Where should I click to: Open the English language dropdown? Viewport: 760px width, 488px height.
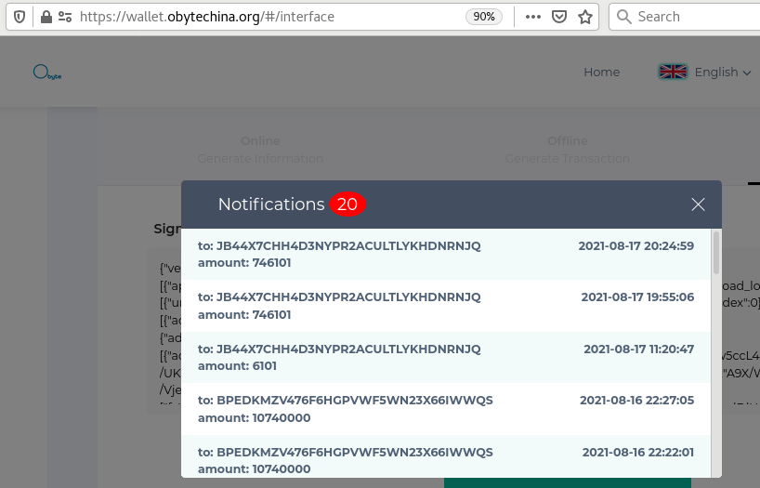[x=723, y=73]
